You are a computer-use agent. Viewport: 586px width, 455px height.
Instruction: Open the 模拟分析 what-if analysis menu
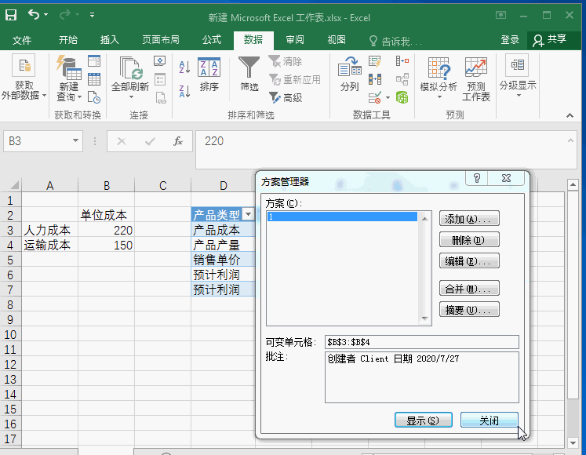click(x=439, y=78)
